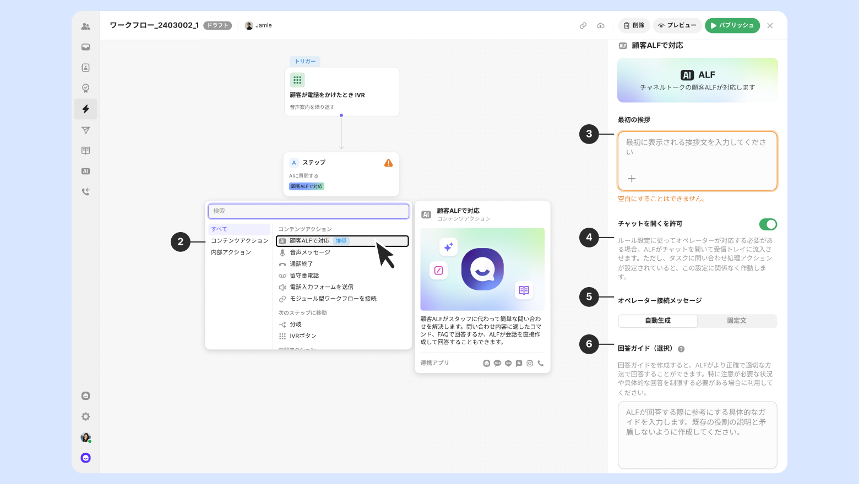
Task: Open the inbox icon in sidebar
Action: 85,47
